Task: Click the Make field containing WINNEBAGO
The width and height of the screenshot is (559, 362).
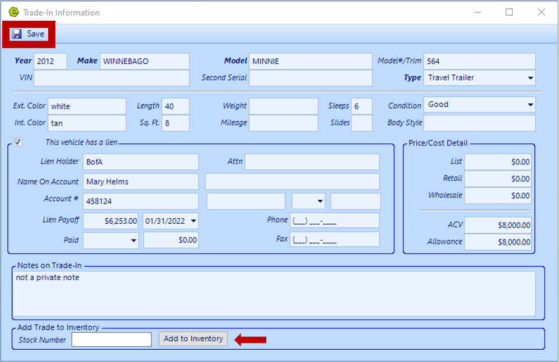Action: 144,62
